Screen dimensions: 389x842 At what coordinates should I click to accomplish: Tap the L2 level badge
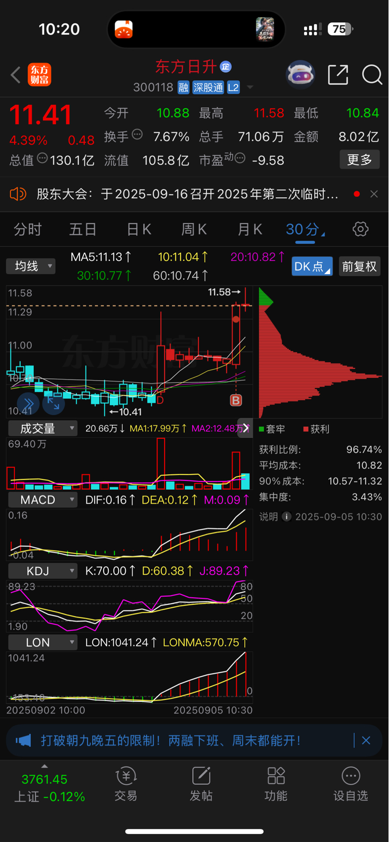coord(233,87)
